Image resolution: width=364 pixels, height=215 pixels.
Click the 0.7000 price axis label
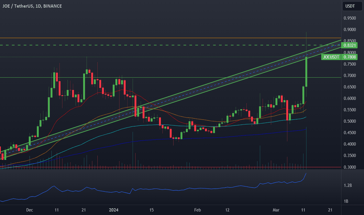[350, 75]
